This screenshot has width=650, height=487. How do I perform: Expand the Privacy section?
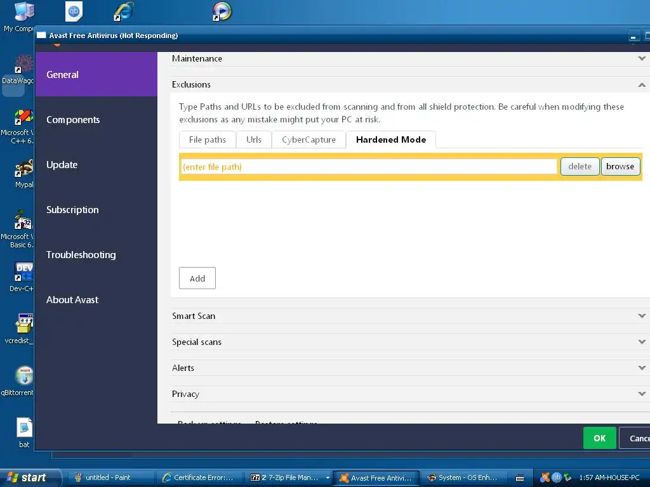[x=409, y=394]
